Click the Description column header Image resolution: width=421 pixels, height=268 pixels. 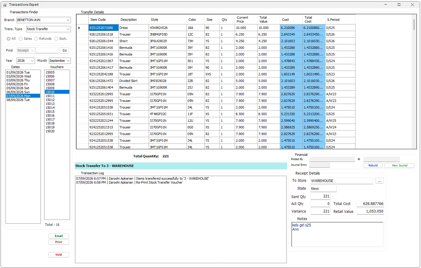tap(134, 20)
